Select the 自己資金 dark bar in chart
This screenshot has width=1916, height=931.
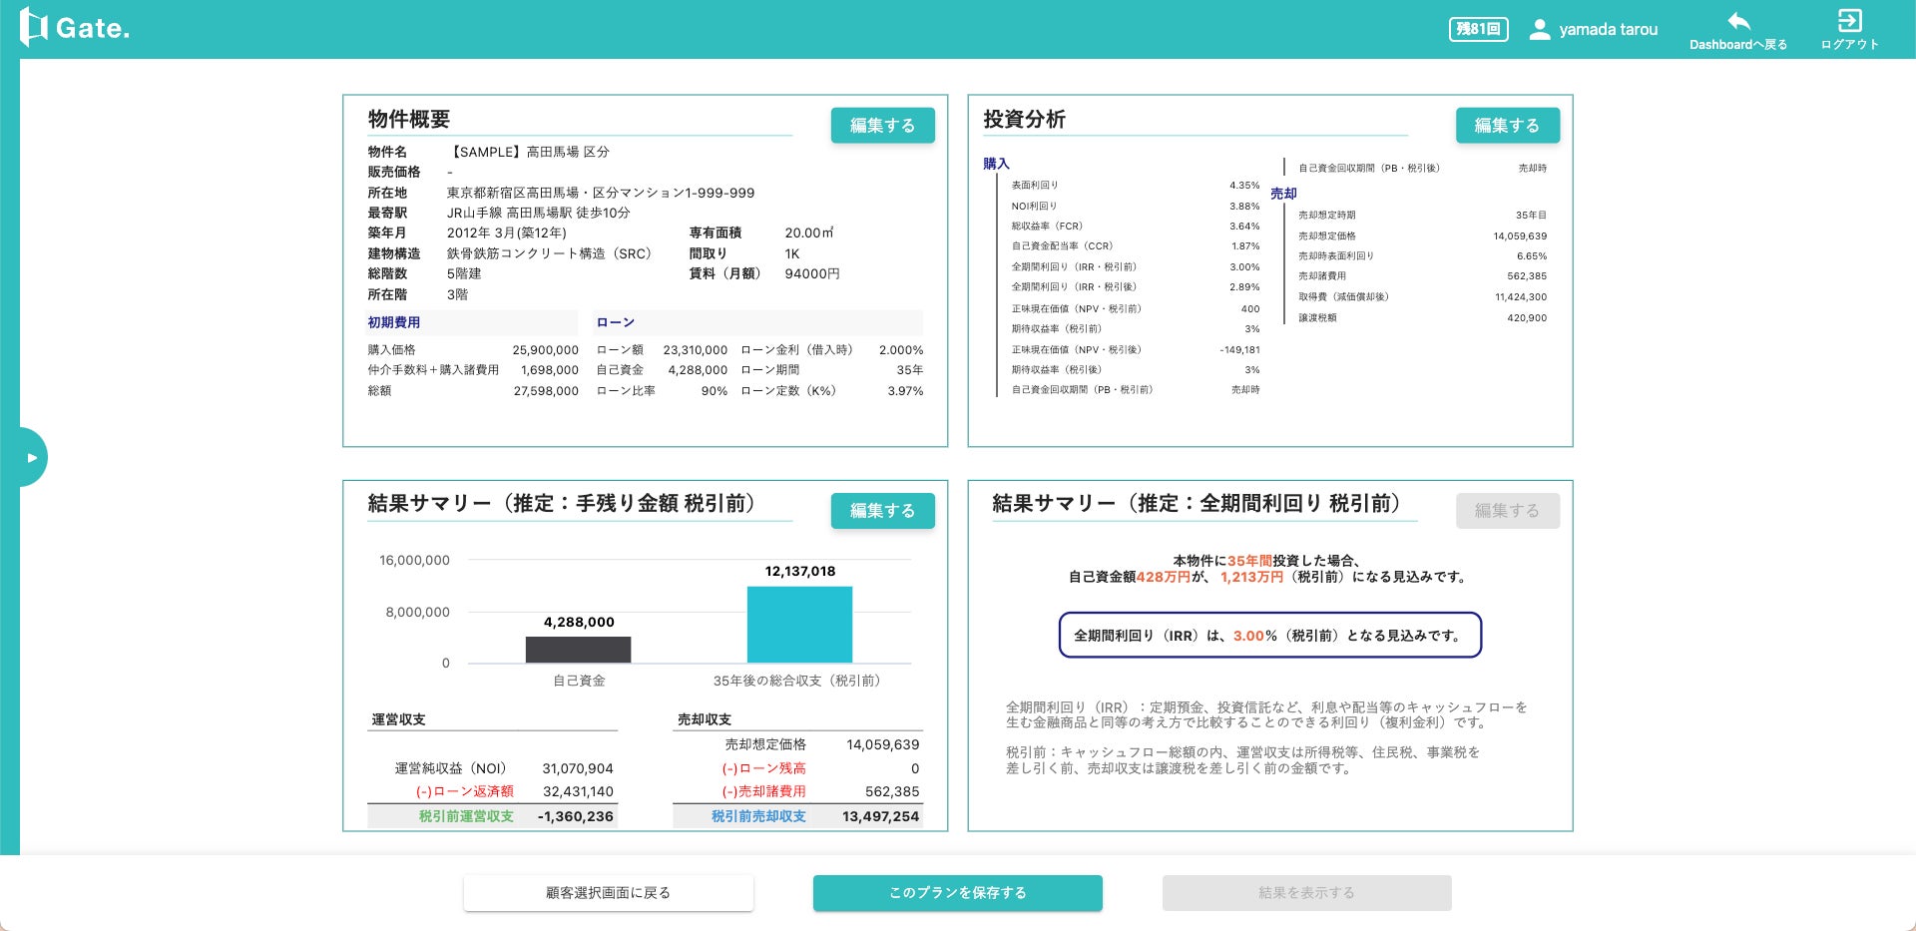click(579, 650)
